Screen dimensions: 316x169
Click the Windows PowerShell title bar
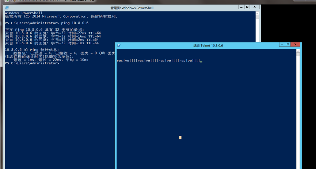coord(132,8)
